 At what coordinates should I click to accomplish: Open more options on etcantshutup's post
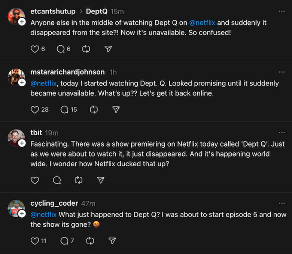282,12
